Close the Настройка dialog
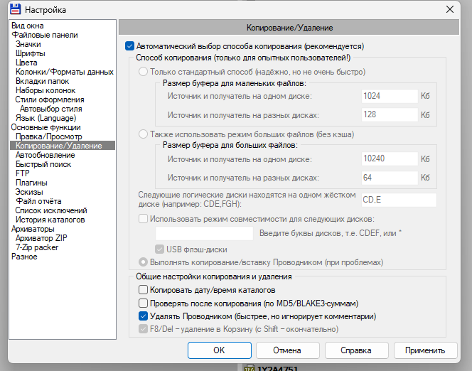 pyautogui.click(x=450, y=9)
